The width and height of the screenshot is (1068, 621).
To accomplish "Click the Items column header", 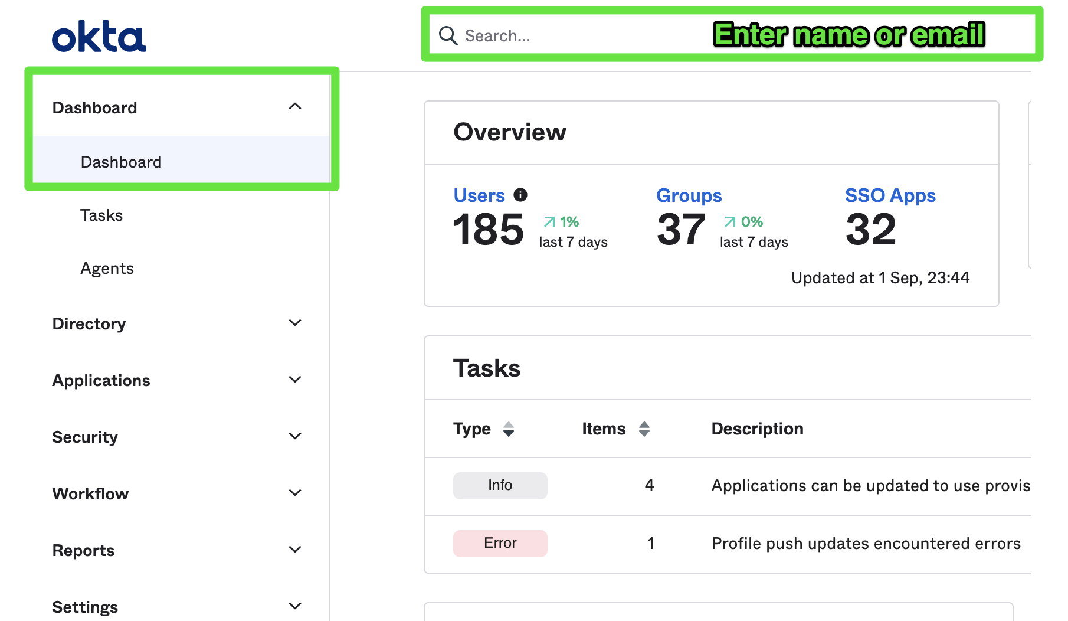I will click(x=604, y=429).
